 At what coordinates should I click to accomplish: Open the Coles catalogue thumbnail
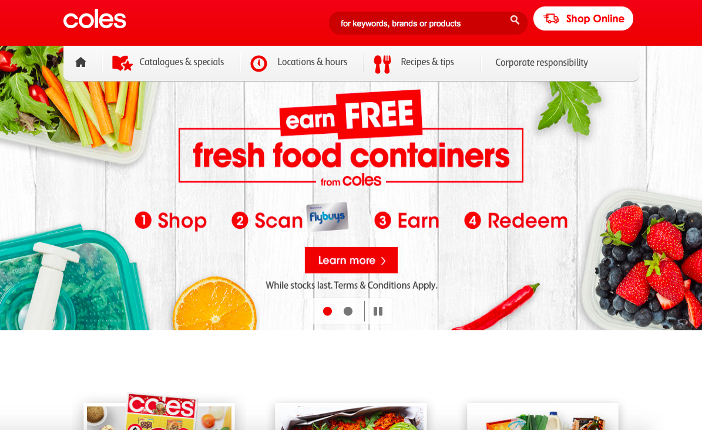coord(159,412)
